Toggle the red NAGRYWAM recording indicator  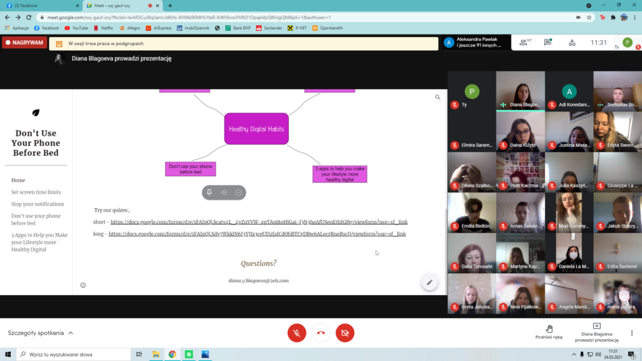[24, 43]
